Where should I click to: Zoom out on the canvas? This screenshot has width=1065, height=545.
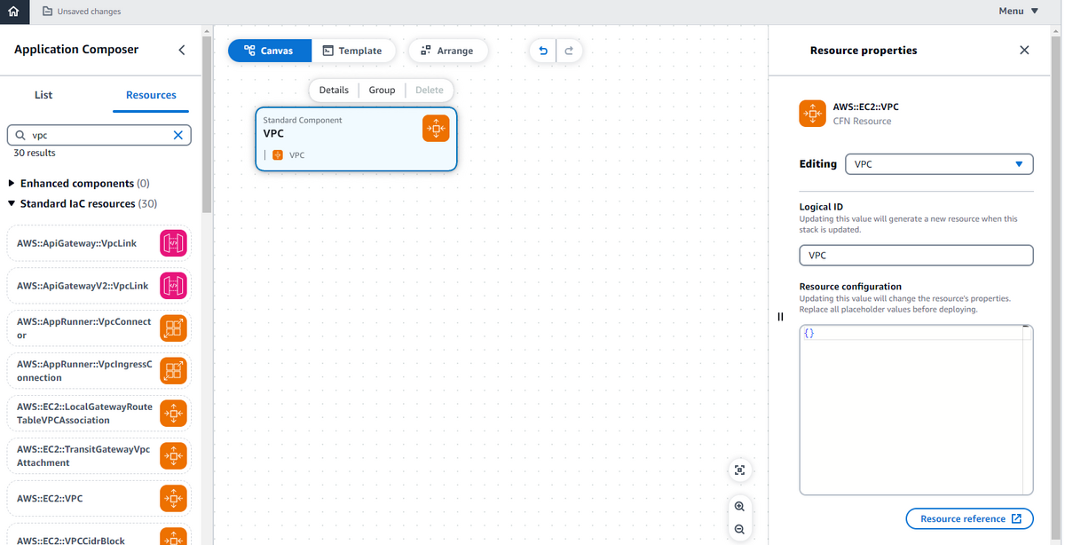[x=739, y=529]
